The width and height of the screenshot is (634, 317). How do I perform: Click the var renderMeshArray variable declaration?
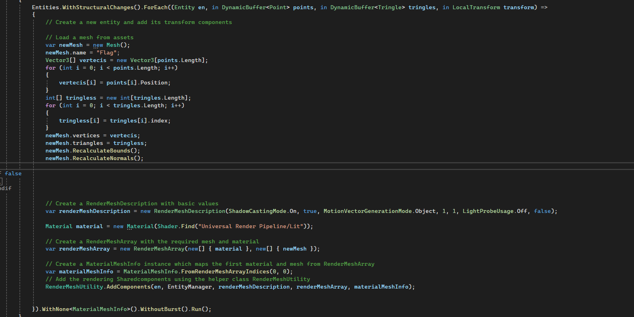pyautogui.click(x=77, y=249)
